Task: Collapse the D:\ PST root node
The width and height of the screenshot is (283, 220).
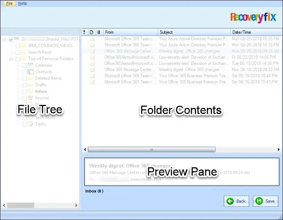Action: click(4, 40)
